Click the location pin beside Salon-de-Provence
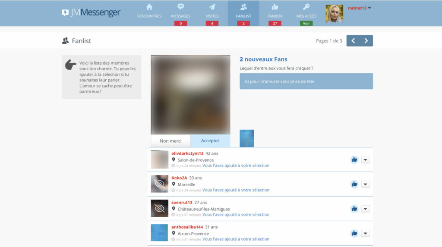442x247 pixels. tap(174, 159)
